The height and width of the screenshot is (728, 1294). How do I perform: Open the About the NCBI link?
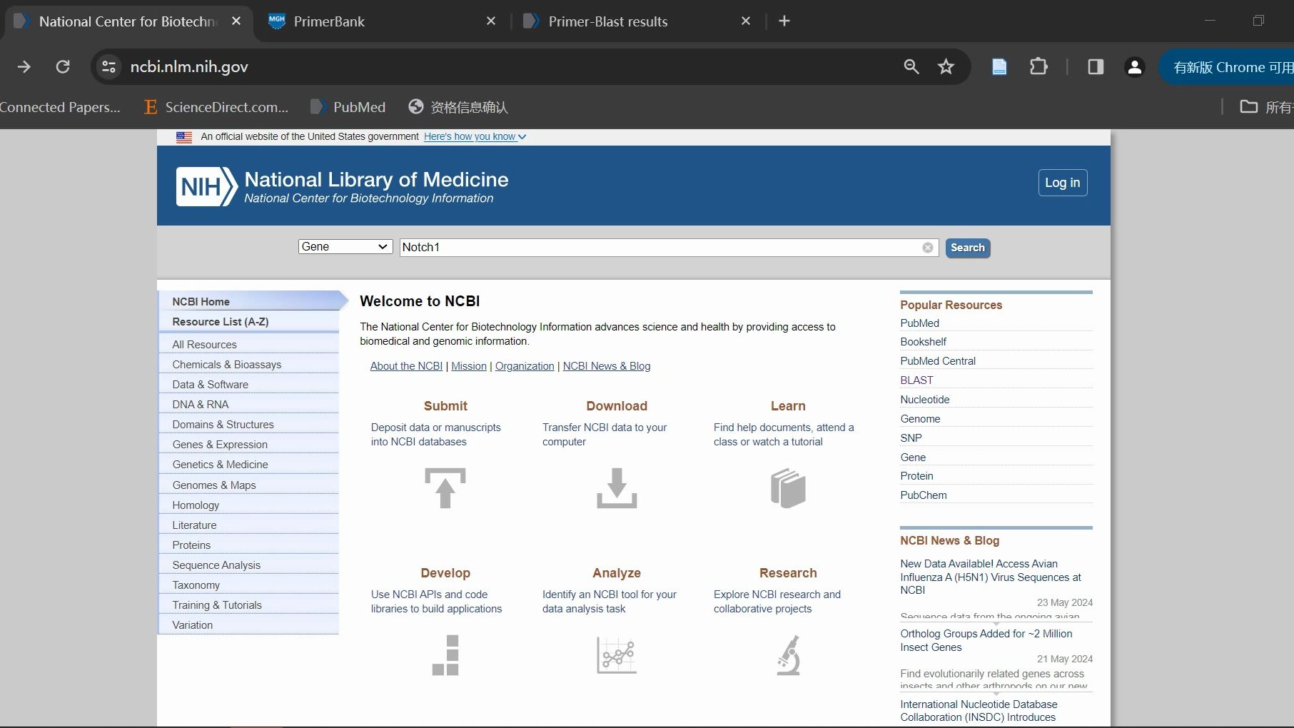406,365
